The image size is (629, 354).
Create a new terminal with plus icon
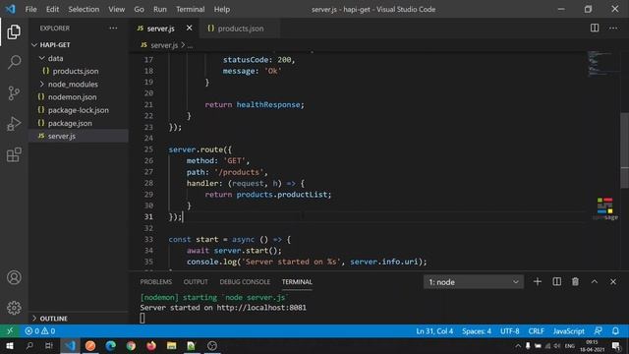click(x=538, y=282)
